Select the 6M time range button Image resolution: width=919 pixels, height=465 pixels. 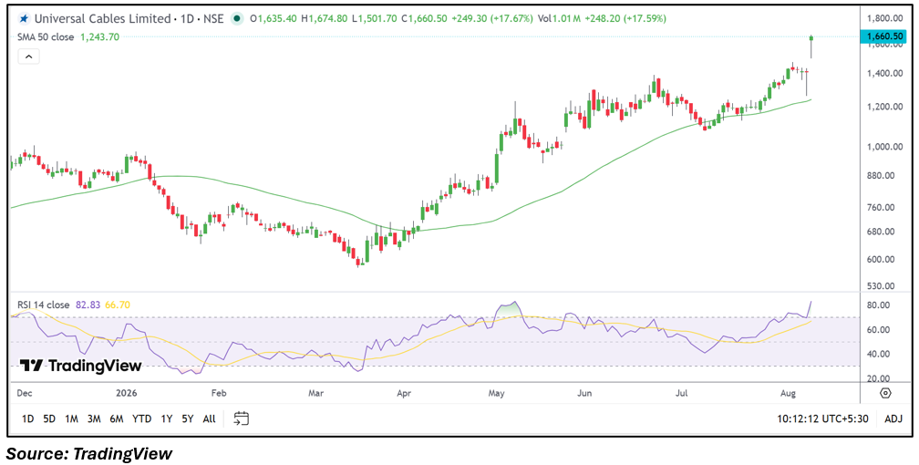pyautogui.click(x=117, y=418)
